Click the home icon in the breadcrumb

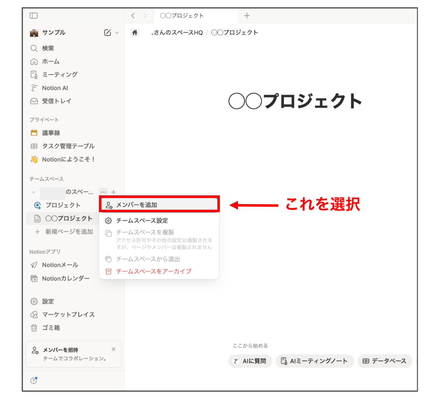tap(135, 32)
